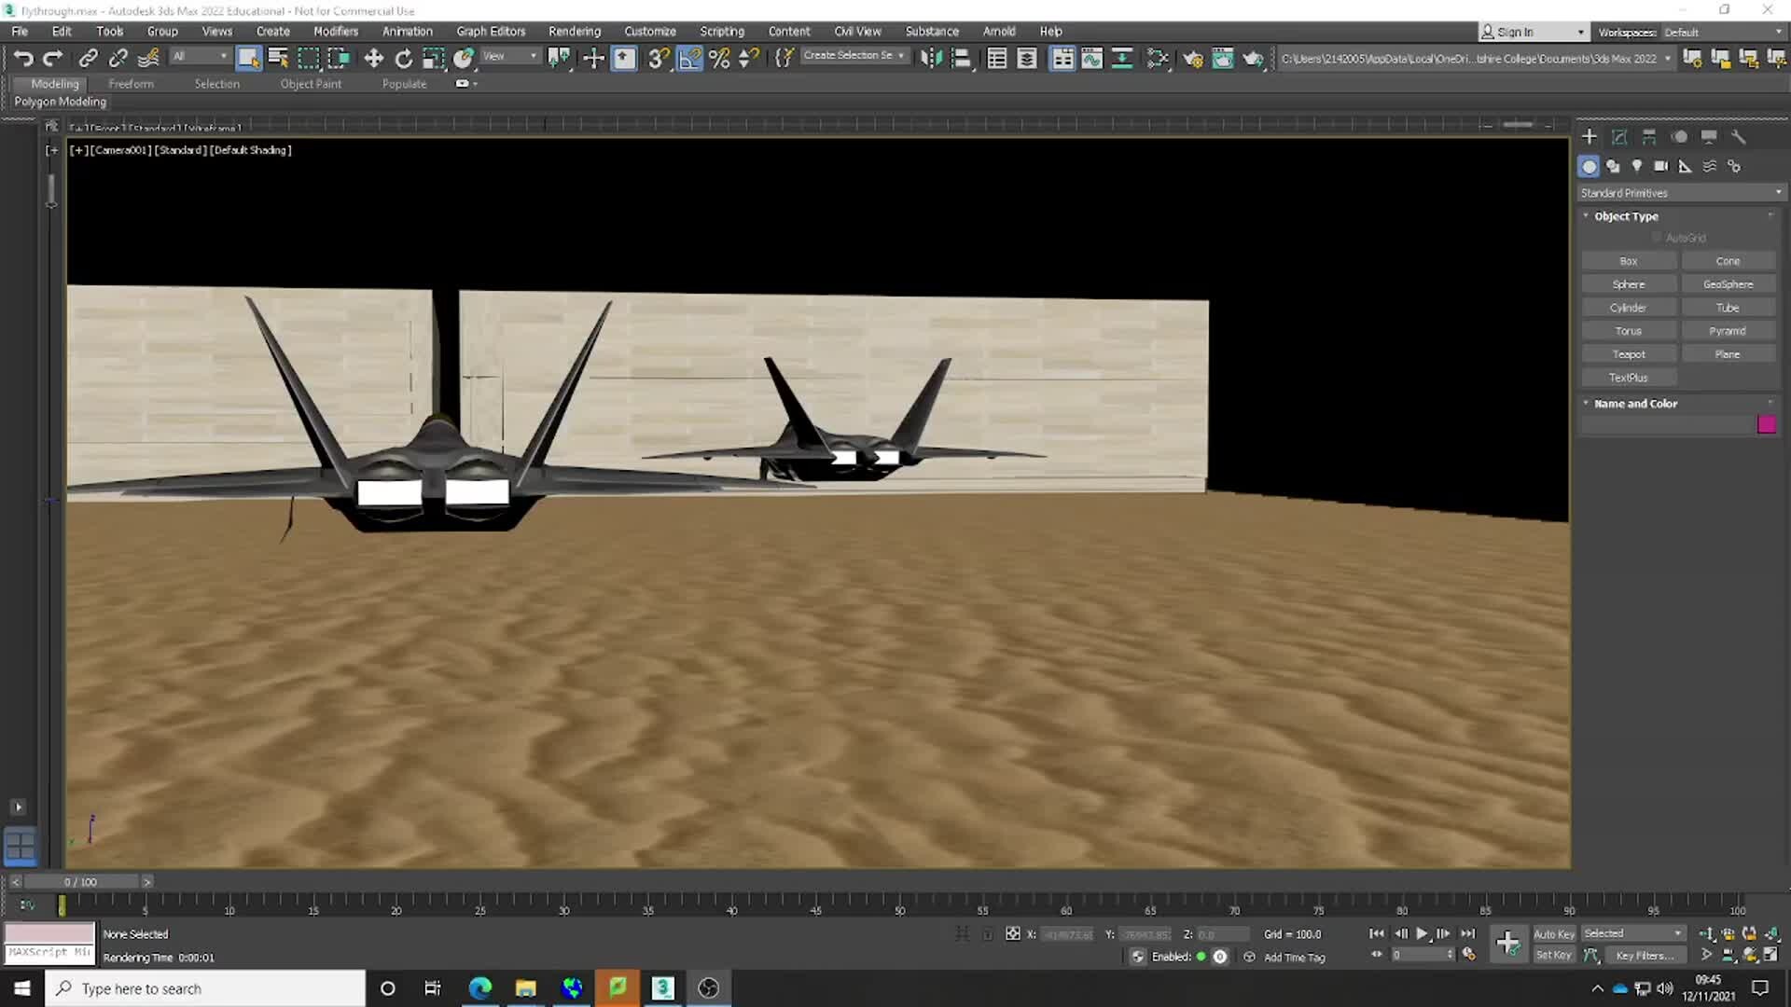Open the Rendering menu
Image resolution: width=1791 pixels, height=1007 pixels.
click(574, 31)
